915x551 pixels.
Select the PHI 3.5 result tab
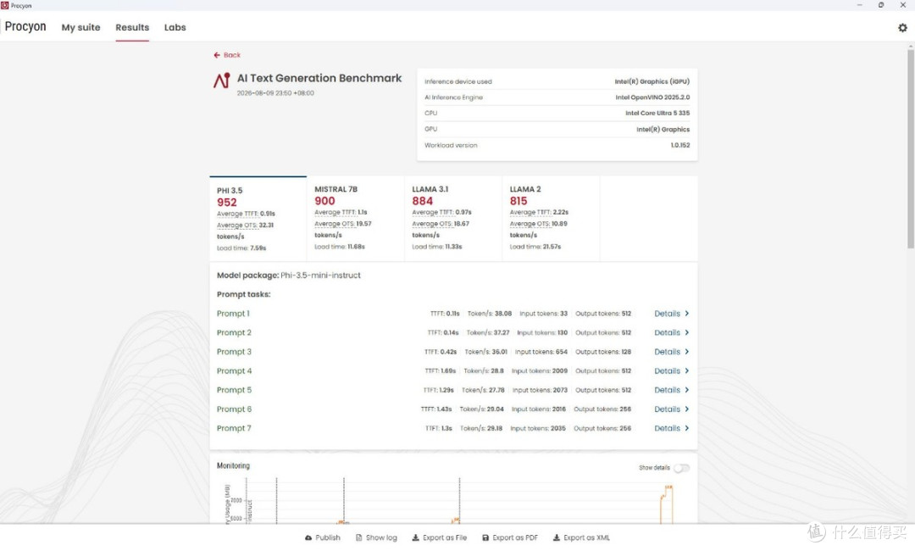pyautogui.click(x=258, y=219)
